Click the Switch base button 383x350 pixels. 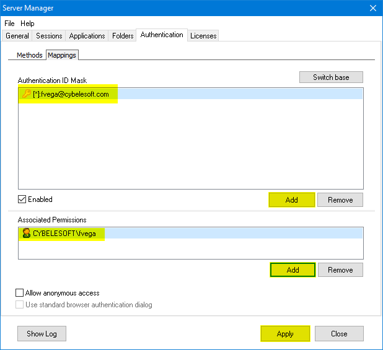(331, 77)
